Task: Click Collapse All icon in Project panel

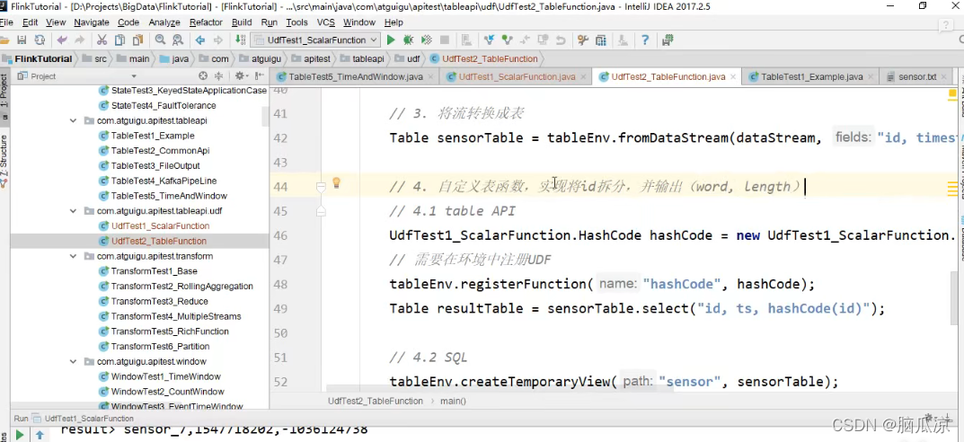Action: (x=218, y=76)
